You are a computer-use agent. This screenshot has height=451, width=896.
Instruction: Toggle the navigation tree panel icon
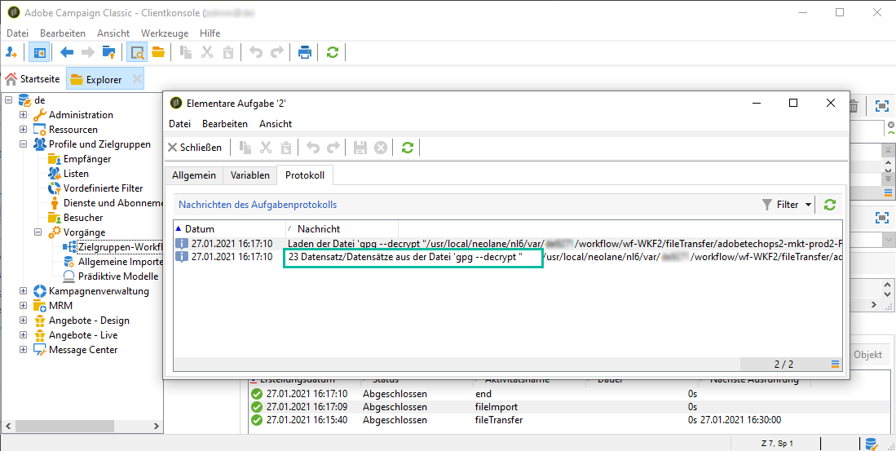pyautogui.click(x=39, y=52)
